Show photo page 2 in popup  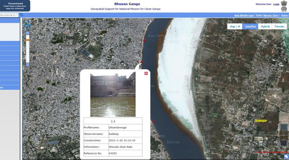[114, 121]
